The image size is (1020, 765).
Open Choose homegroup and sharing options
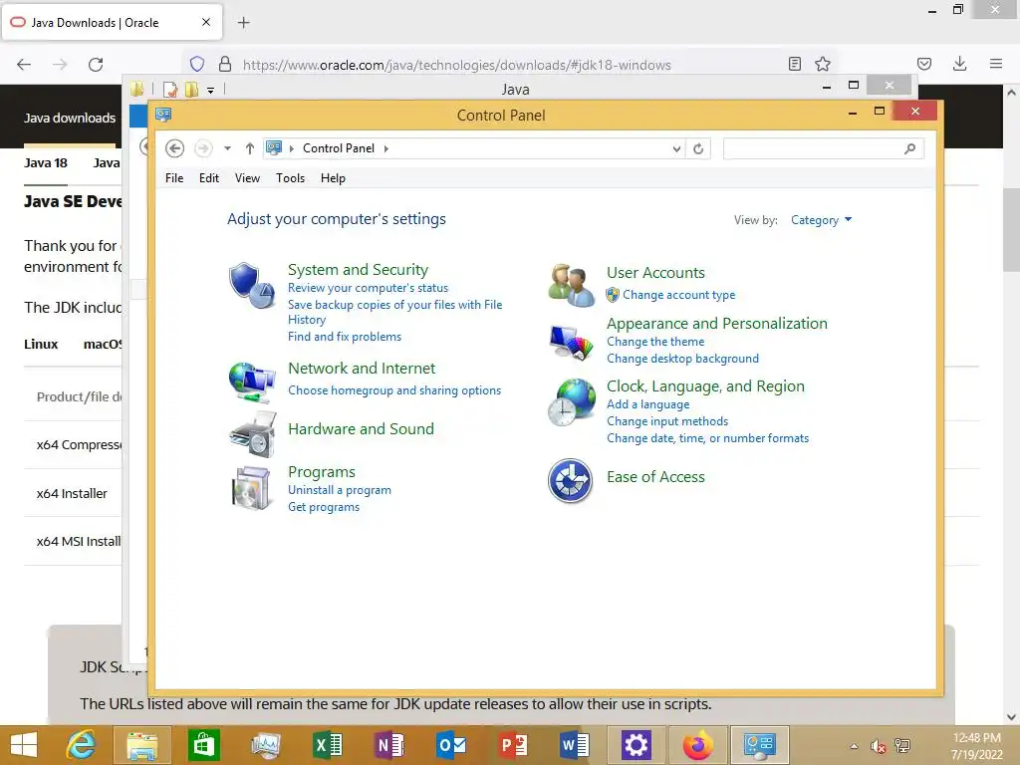pos(394,390)
